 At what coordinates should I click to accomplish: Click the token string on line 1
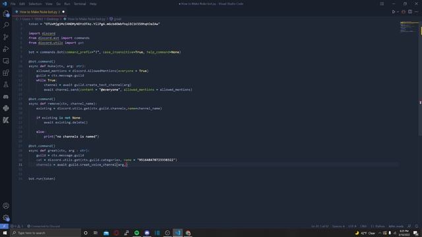pos(102,24)
